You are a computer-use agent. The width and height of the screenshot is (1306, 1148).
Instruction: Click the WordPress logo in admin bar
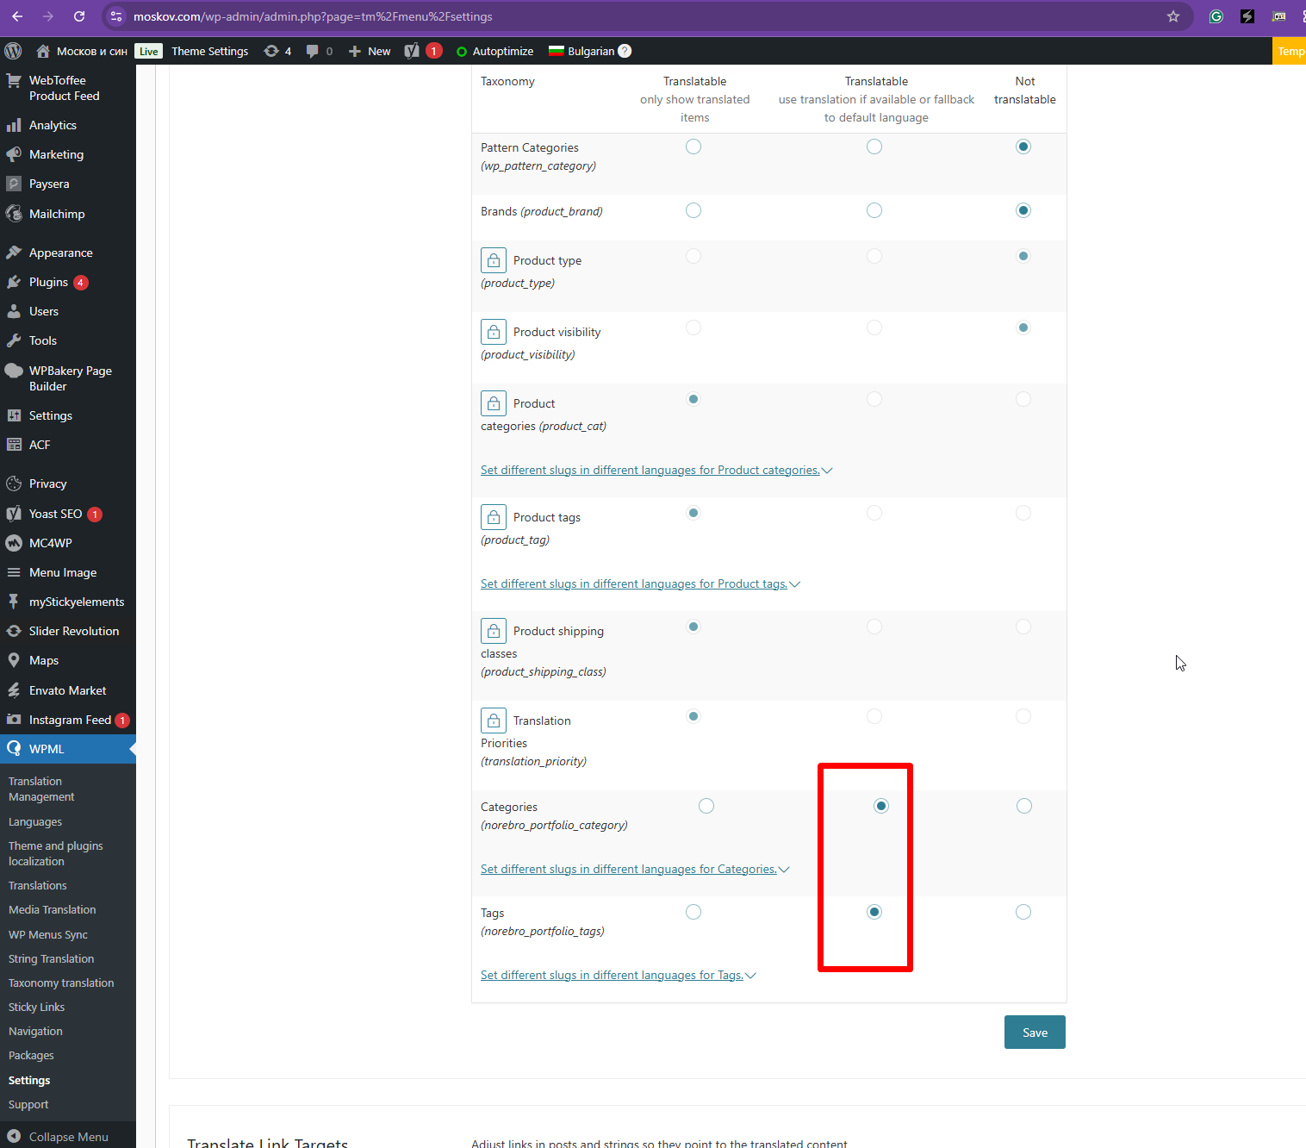(13, 51)
